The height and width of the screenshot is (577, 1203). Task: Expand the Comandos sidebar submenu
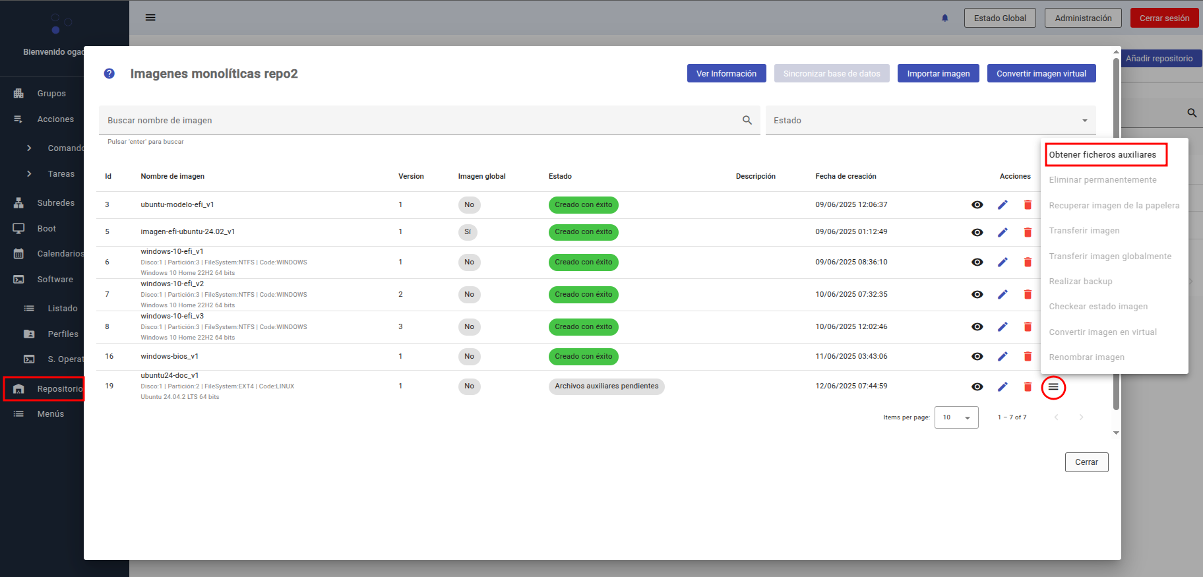30,148
